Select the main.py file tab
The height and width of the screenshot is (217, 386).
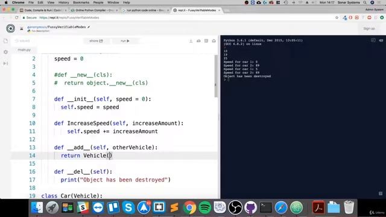click(24, 50)
